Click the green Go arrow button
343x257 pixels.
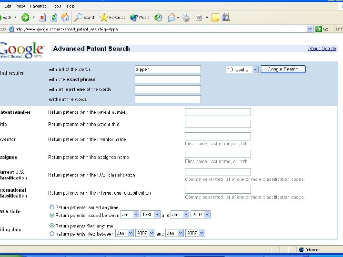[x=319, y=29]
